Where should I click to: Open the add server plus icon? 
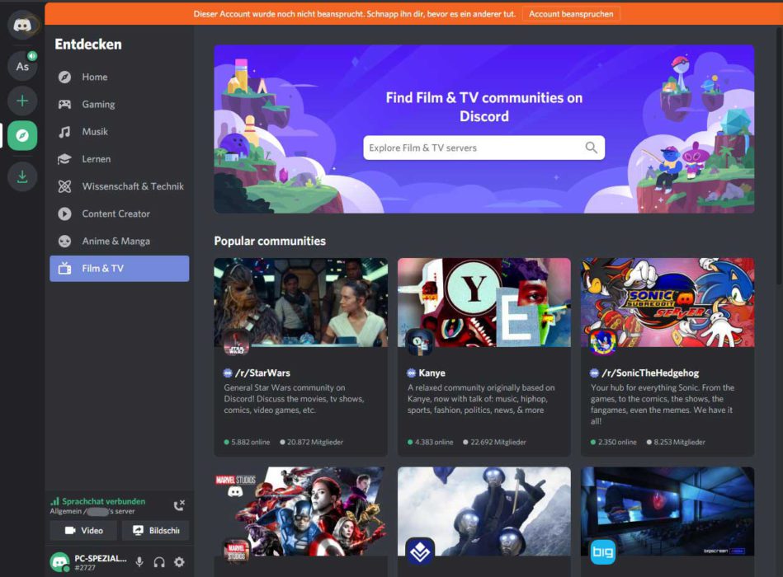pyautogui.click(x=22, y=101)
